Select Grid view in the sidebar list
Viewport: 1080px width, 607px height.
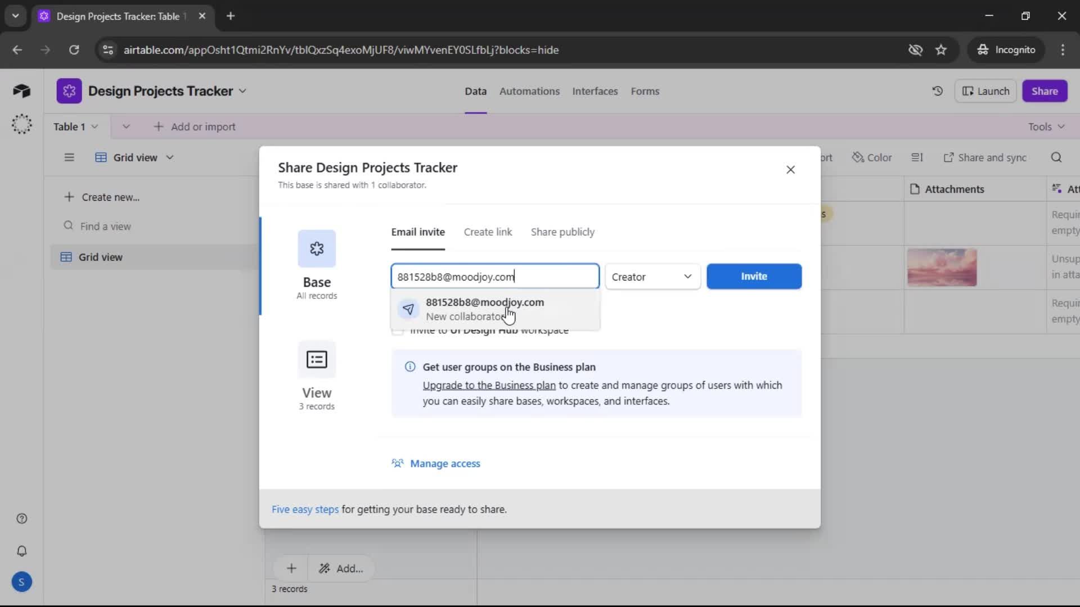tap(155, 257)
